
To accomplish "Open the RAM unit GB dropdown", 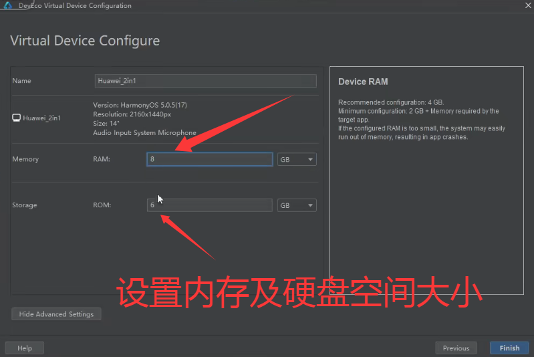I will [297, 159].
